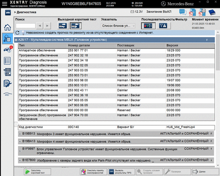Open the Список блоков уп... dropdown
This screenshot has height=176, width=220.
point(118,26)
